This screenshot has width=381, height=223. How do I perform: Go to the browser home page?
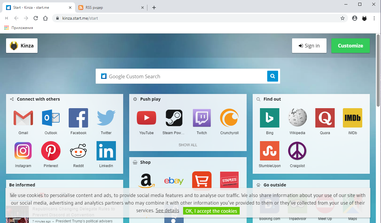pos(45,18)
